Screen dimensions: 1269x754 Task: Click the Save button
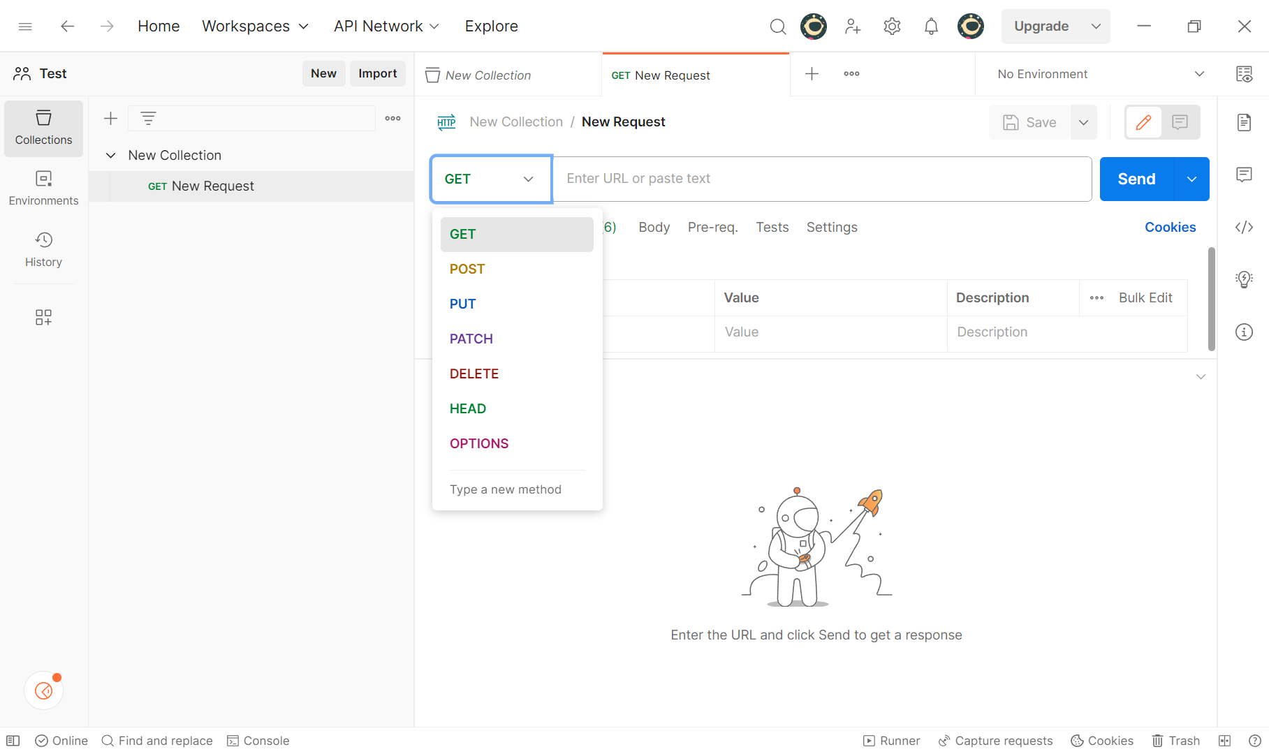coord(1029,123)
